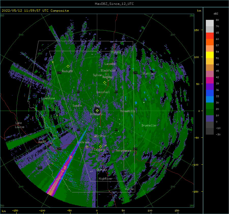Click the radar site marker at Olds

97,111
